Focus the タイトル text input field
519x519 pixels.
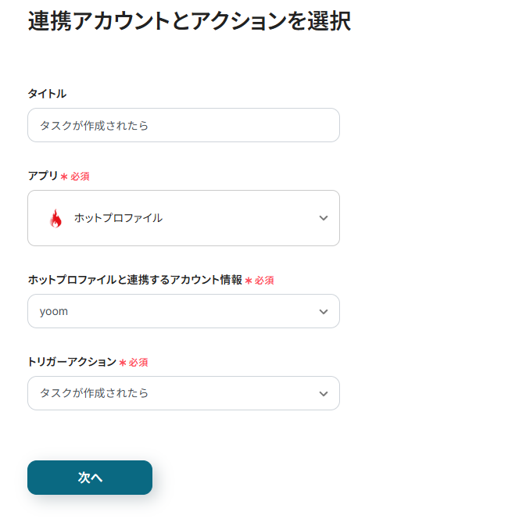184,125
